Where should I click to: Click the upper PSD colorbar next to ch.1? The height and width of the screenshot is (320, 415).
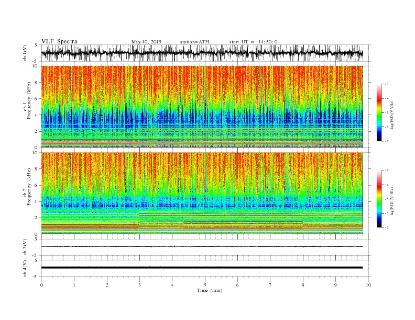pyautogui.click(x=379, y=112)
